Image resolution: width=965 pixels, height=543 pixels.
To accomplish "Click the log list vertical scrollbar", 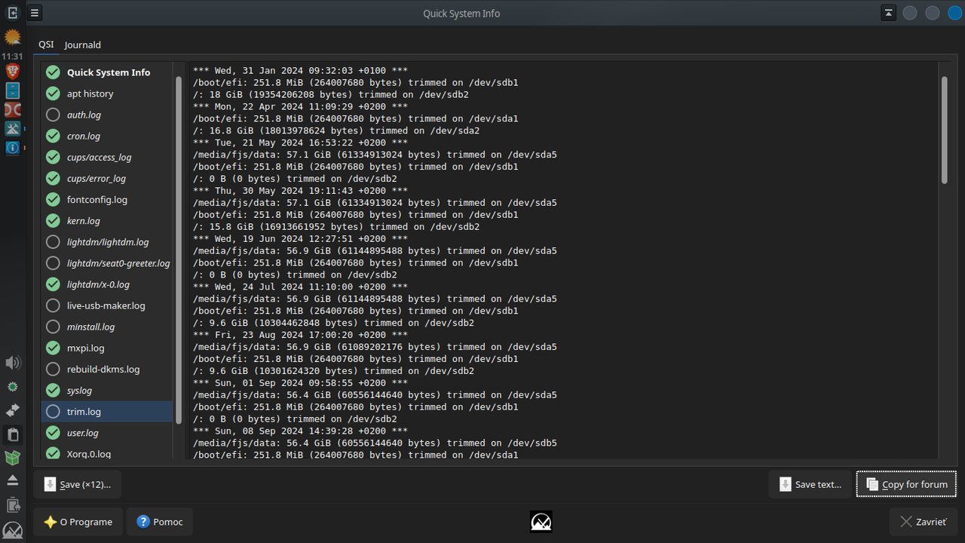I will pos(179,249).
